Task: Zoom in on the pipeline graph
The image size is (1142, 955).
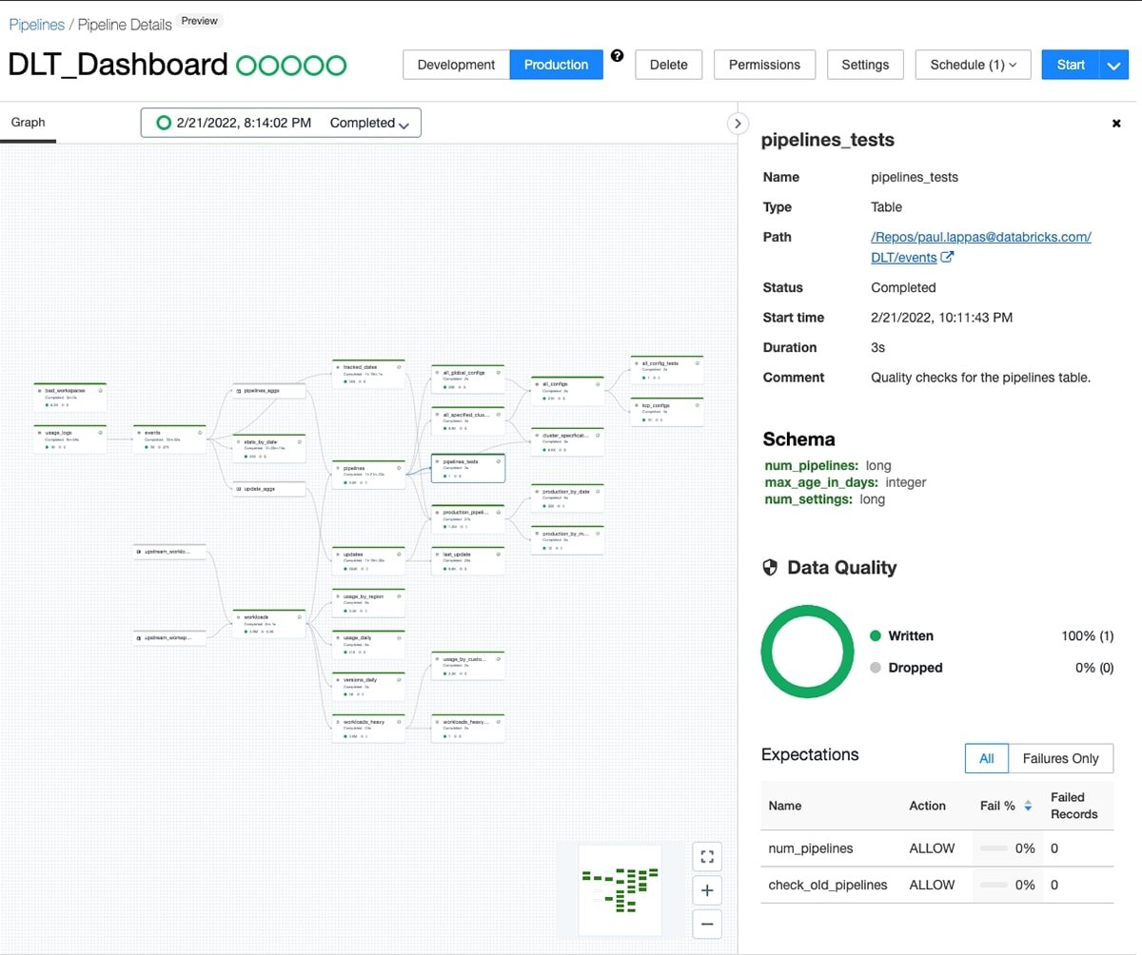Action: (707, 890)
